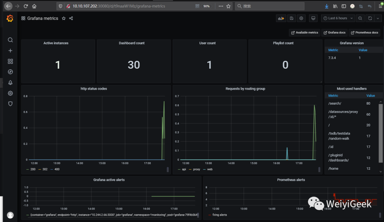Screen dimensions: 384x222
Task: Click the /tsdb/testdata/random-walk handler row
Action: tap(351, 136)
